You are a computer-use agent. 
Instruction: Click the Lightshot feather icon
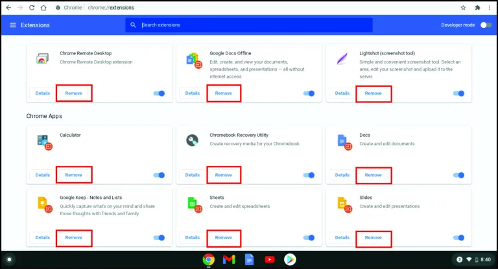click(x=342, y=59)
